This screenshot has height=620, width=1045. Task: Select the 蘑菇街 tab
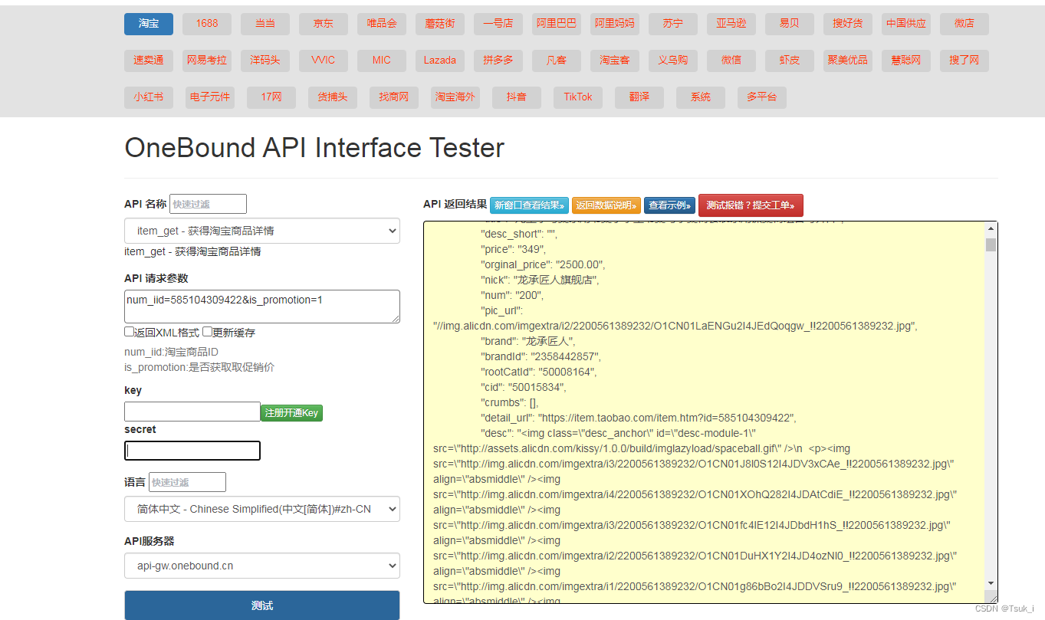[x=440, y=24]
